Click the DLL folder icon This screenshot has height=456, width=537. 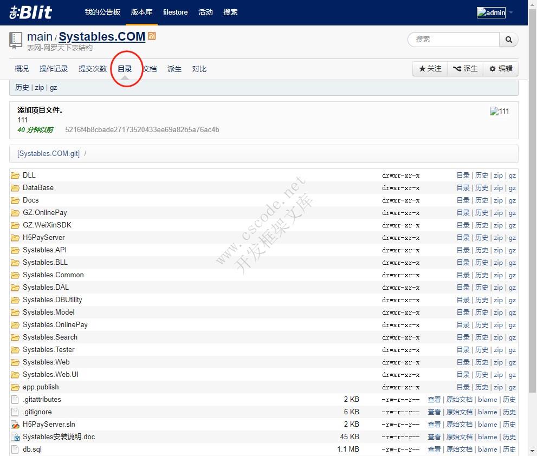point(15,175)
